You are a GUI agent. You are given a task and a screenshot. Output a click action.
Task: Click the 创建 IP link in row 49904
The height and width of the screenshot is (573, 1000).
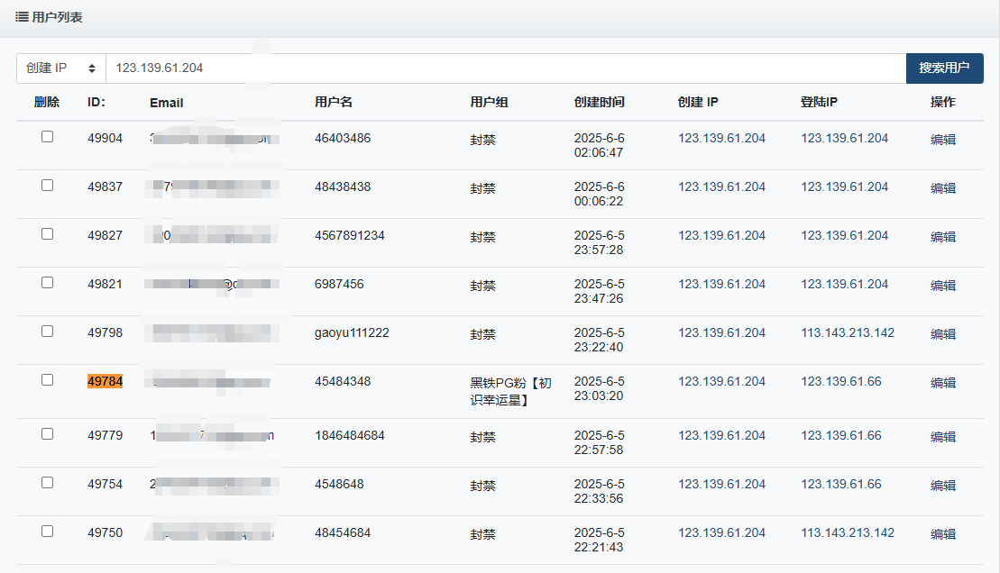tap(721, 139)
